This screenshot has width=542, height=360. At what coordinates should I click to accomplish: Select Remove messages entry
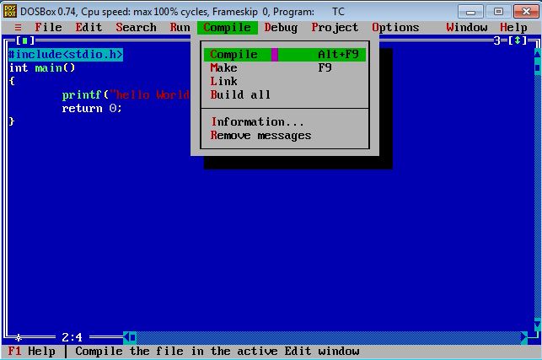click(284, 135)
